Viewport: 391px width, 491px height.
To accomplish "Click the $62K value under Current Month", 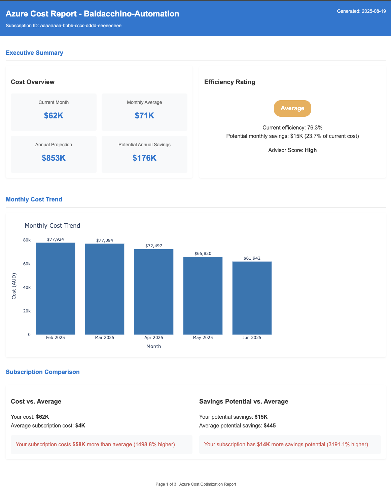I will [54, 116].
